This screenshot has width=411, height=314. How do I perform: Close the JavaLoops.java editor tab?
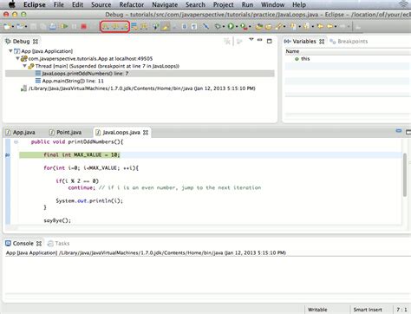[146, 133]
